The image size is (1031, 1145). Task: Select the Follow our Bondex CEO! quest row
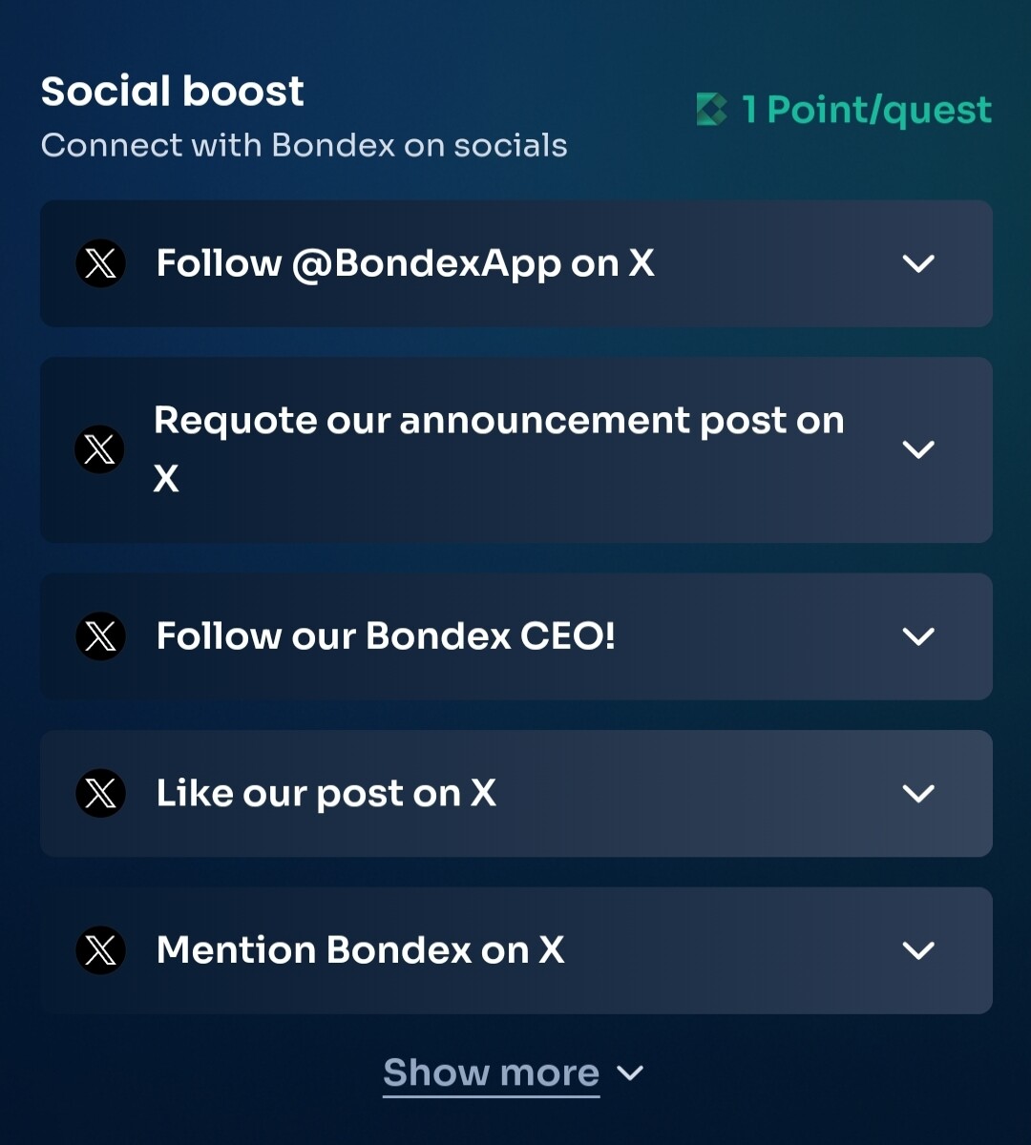click(x=516, y=636)
